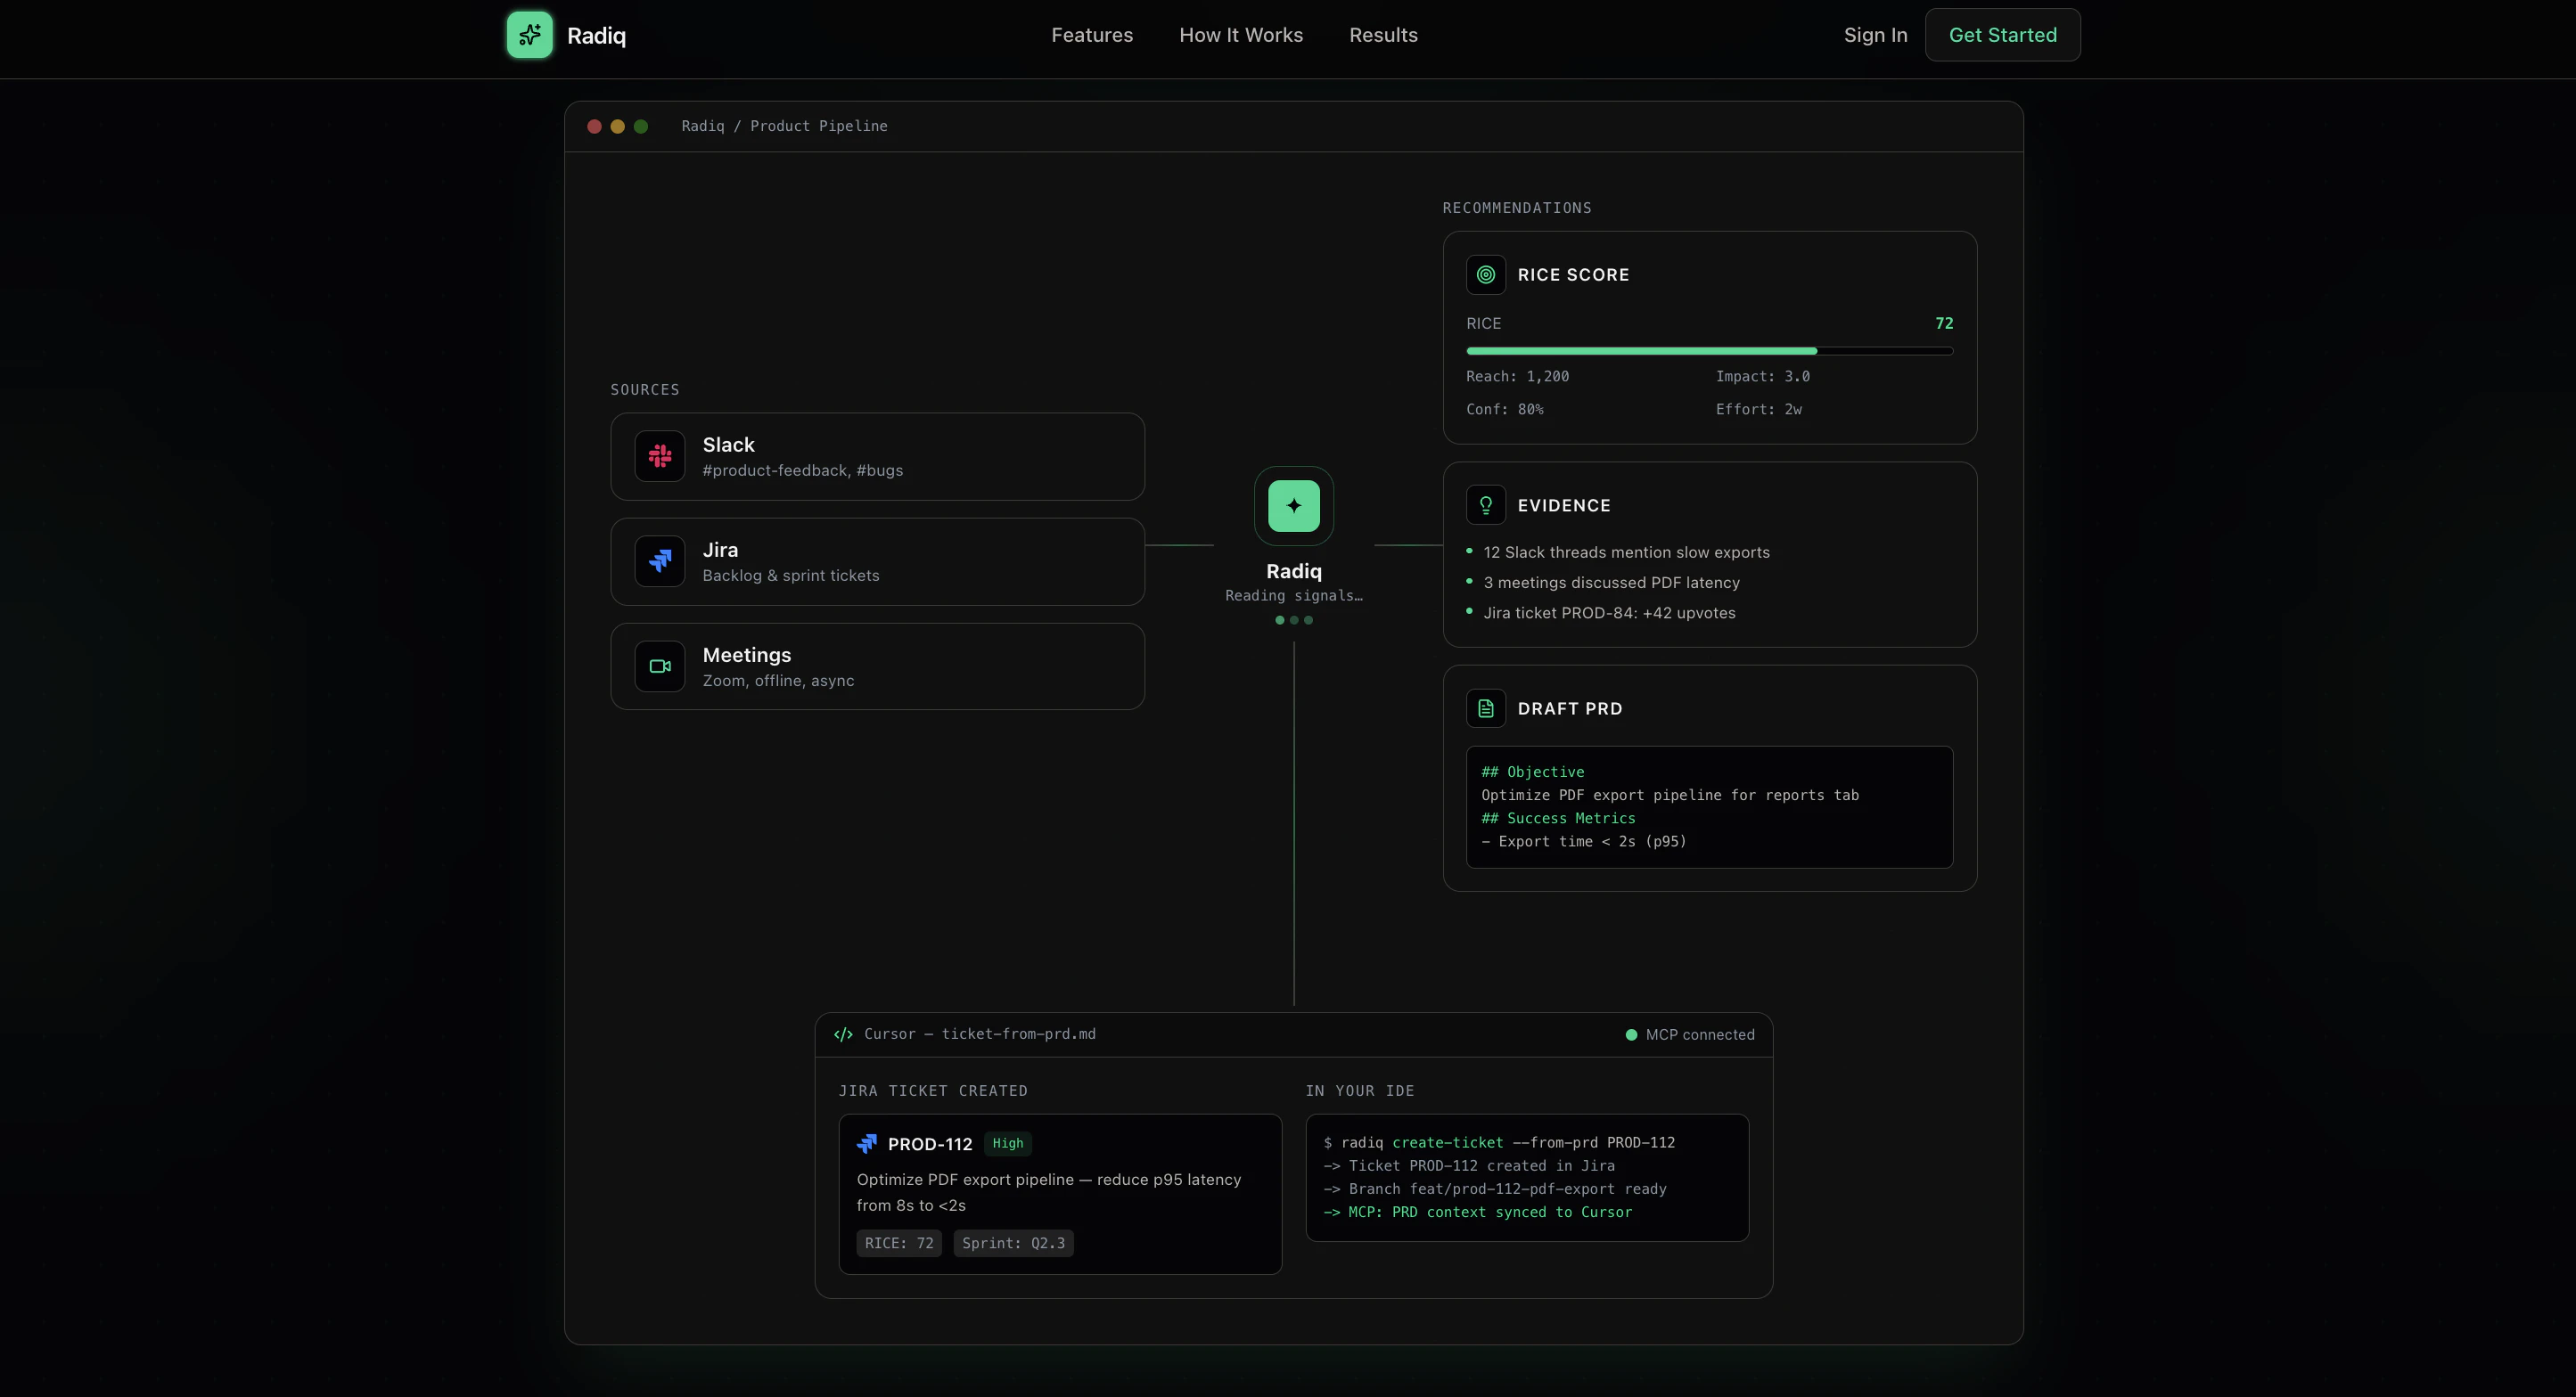Viewport: 2576px width, 1397px height.
Task: Click evidence line about 3 meetings
Action: coord(1611,583)
